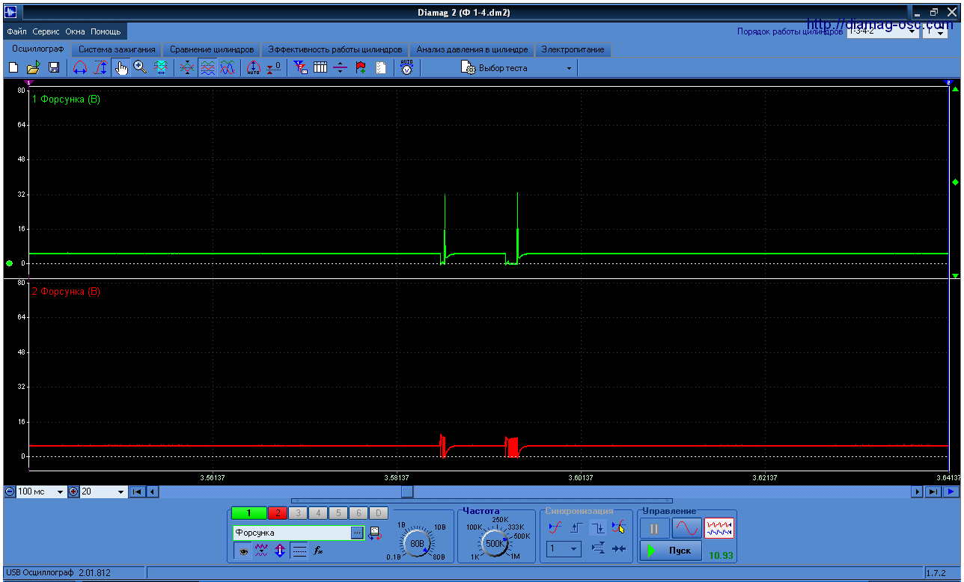
Task: Click the purple divider-line icon
Action: coord(341,68)
